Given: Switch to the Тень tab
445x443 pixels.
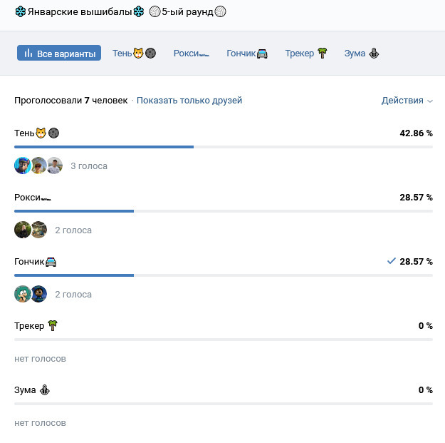Looking at the screenshot, I should (x=134, y=54).
